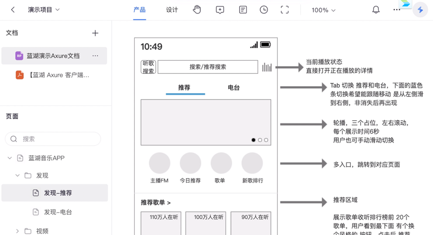Switch to the 产品 tab
Viewport: 433px width, 235px height.
pyautogui.click(x=140, y=10)
